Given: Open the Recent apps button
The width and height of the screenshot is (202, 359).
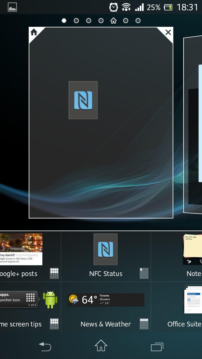Looking at the screenshot, I should [157, 347].
